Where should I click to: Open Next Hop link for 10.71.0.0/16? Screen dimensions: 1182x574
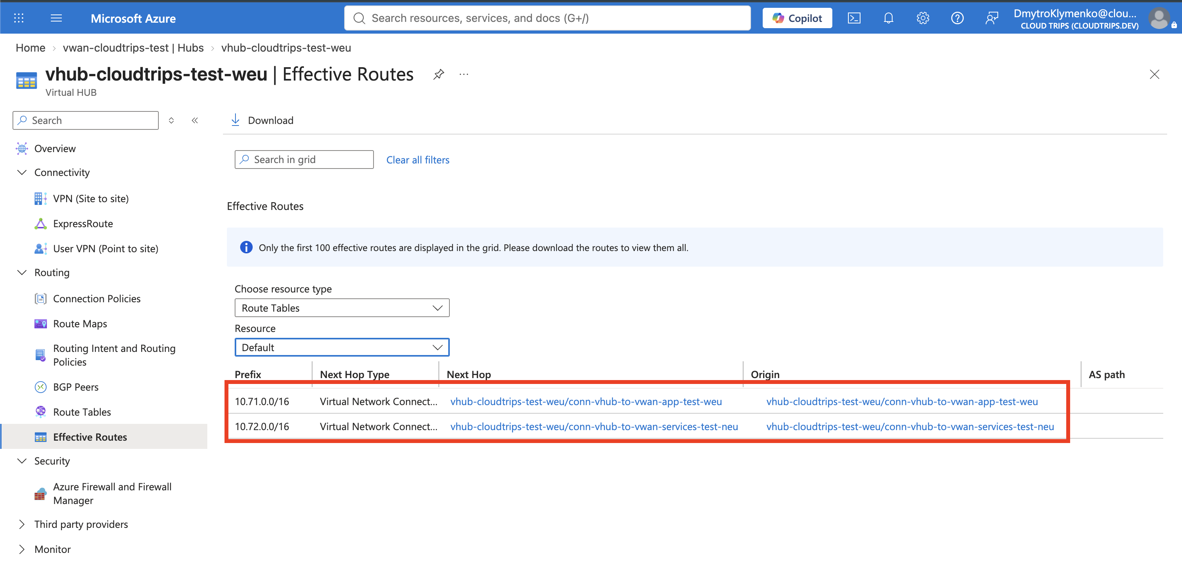click(x=586, y=402)
